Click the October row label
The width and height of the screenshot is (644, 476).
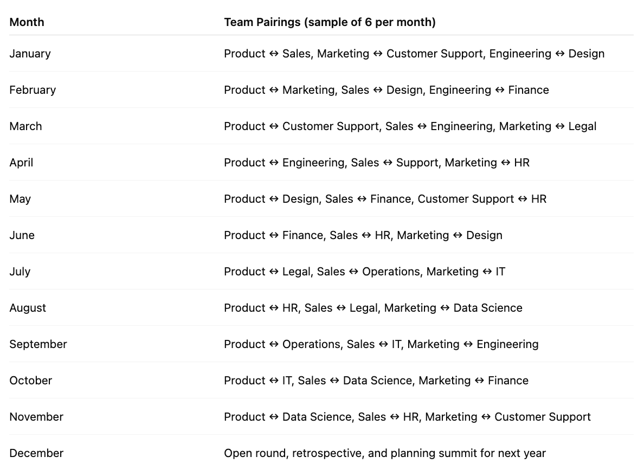(31, 380)
